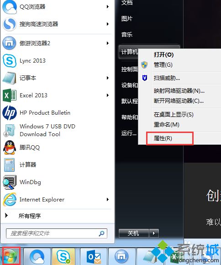This screenshot has height=265, width=221.
Task: Open Outlook from the taskbar
Action: click(x=94, y=257)
